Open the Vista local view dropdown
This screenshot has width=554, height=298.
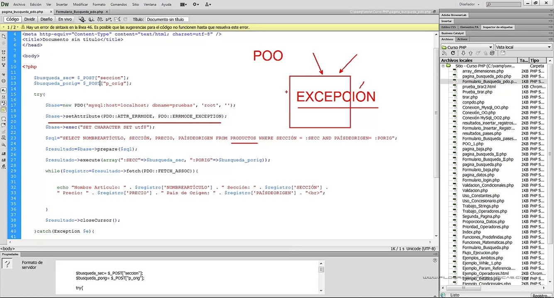tap(523, 47)
